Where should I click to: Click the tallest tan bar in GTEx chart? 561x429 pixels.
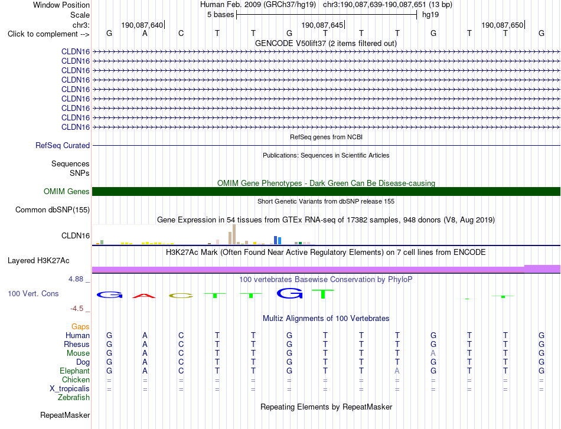pyautogui.click(x=234, y=234)
